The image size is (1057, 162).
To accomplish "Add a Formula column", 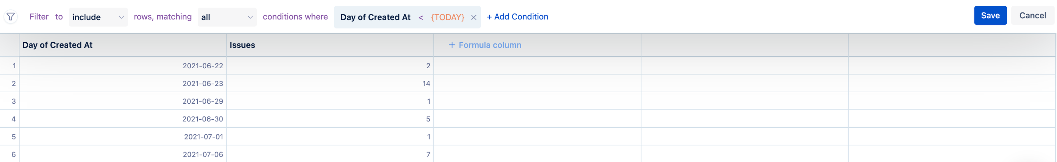I will (x=490, y=45).
